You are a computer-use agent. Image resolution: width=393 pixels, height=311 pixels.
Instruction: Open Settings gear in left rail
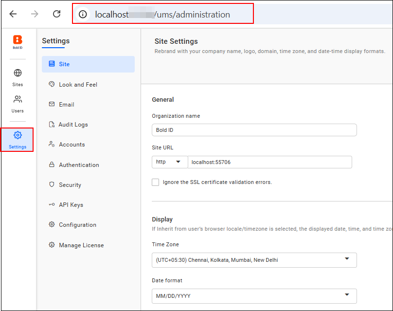point(18,140)
